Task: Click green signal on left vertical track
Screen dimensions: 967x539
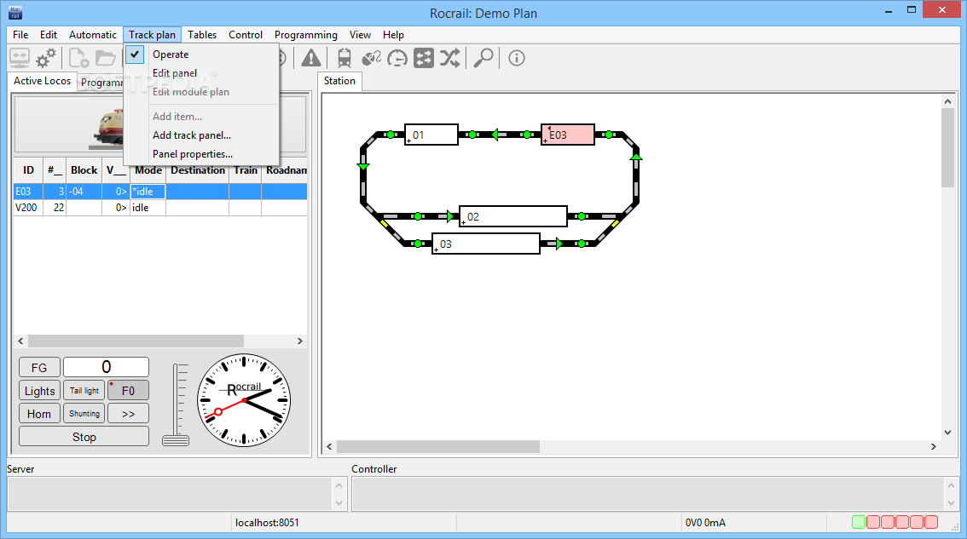Action: click(363, 166)
